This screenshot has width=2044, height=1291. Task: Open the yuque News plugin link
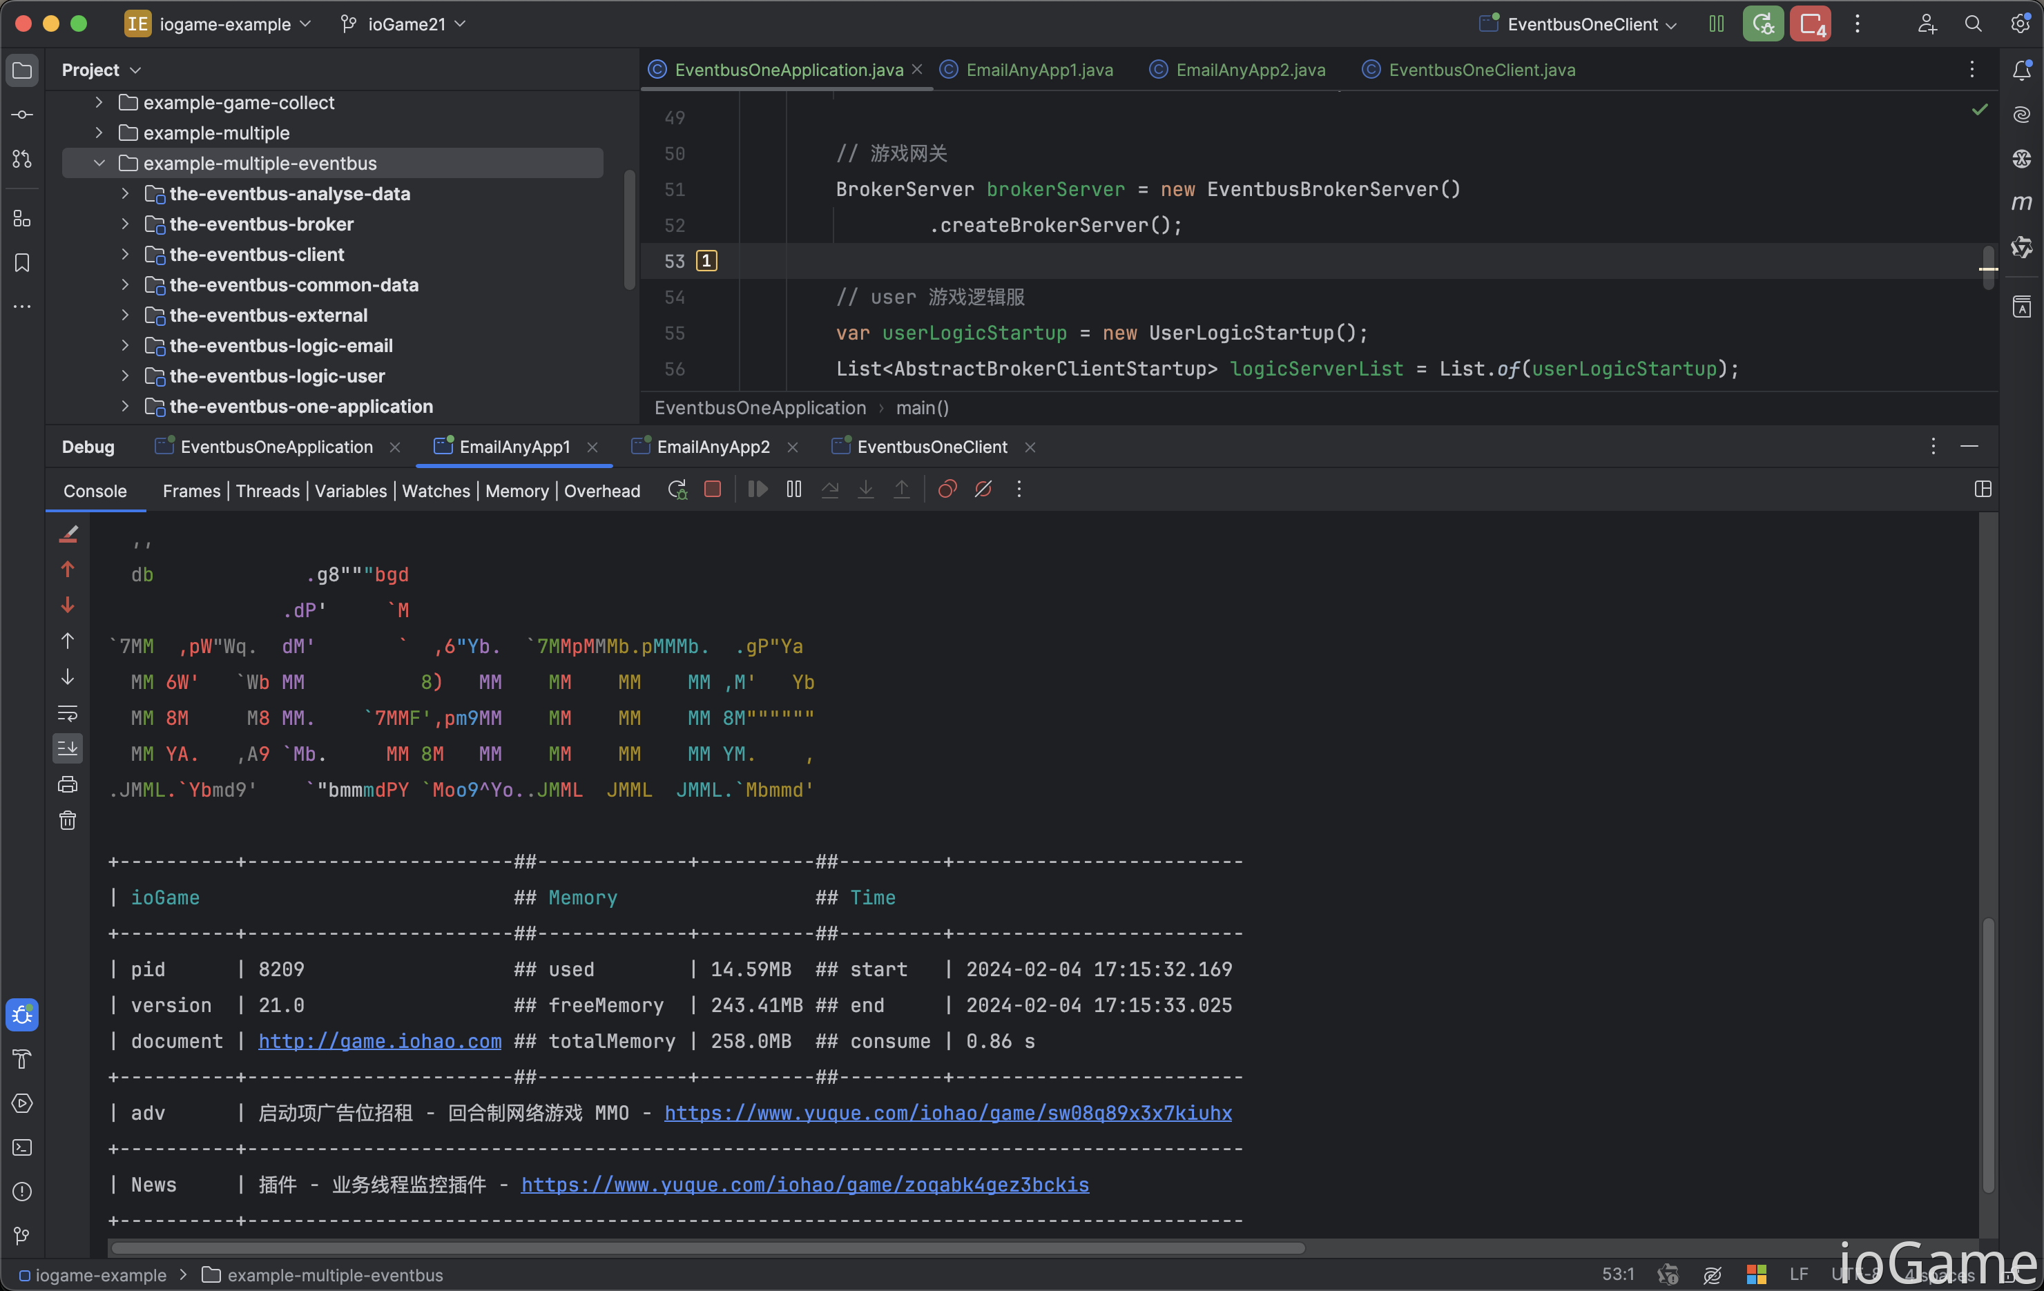tap(804, 1184)
